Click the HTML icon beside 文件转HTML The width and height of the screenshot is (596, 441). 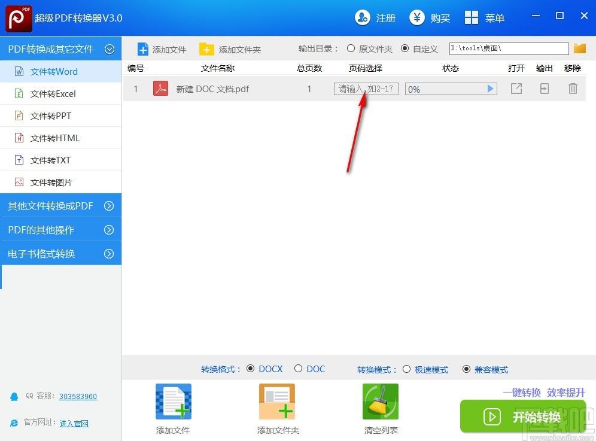click(19, 138)
